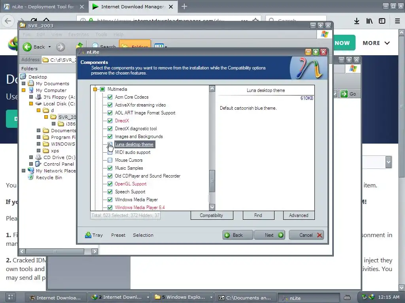This screenshot has width=405, height=303.
Task: Click the Tray icon in nLite
Action: pyautogui.click(x=88, y=235)
